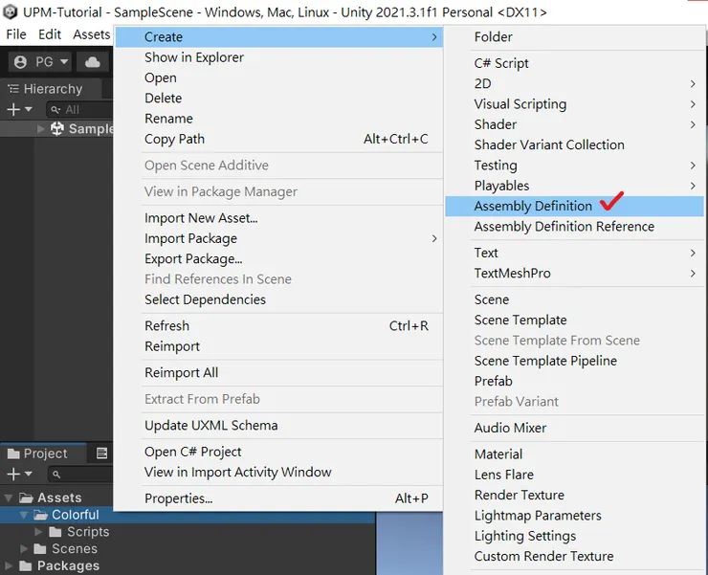The image size is (708, 575).
Task: Click the Unity scene icon in Hierarchy
Action: tap(56, 129)
